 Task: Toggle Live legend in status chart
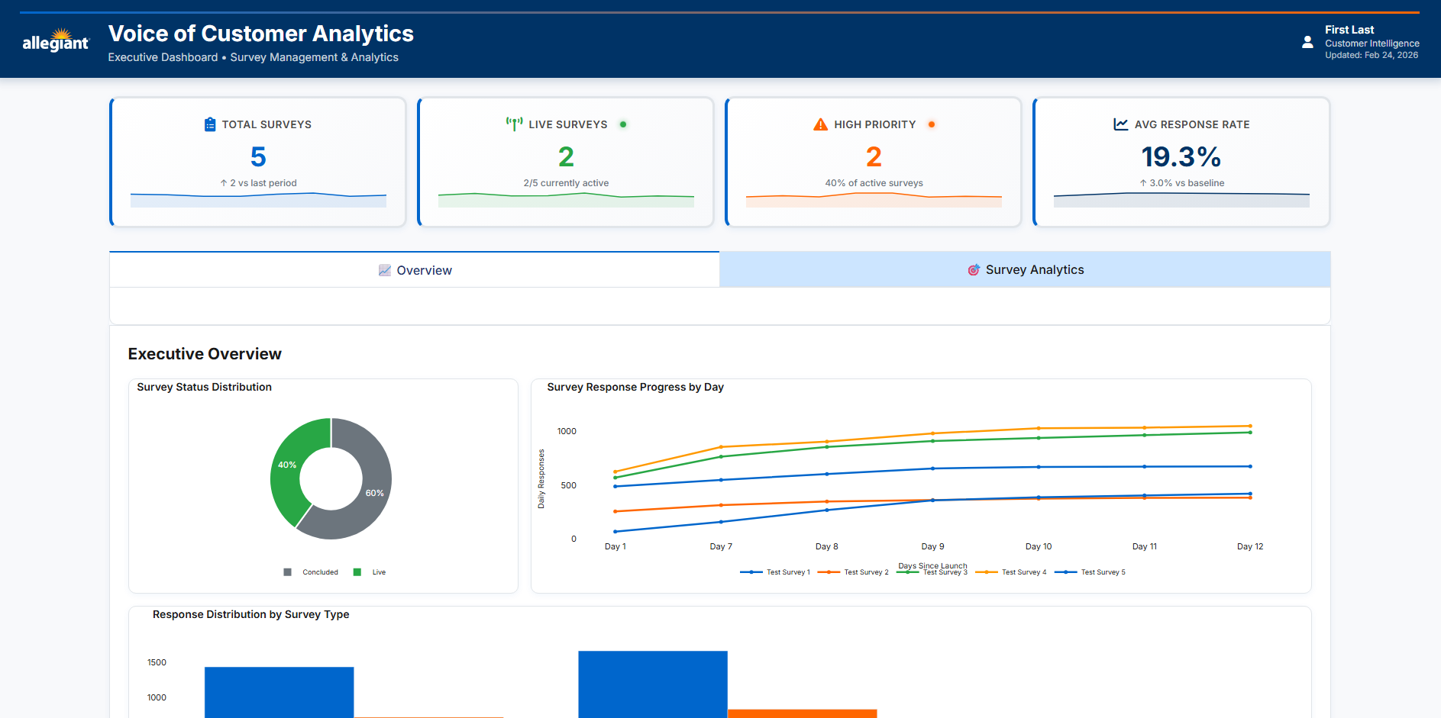[370, 572]
